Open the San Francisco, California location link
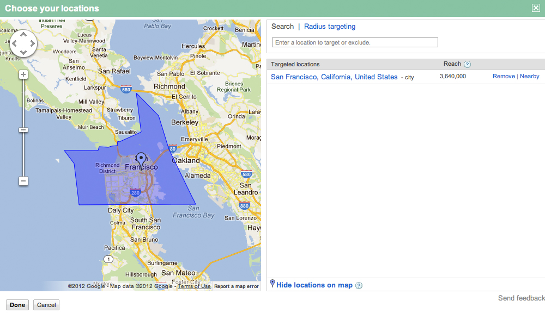545x313 pixels. coord(335,77)
